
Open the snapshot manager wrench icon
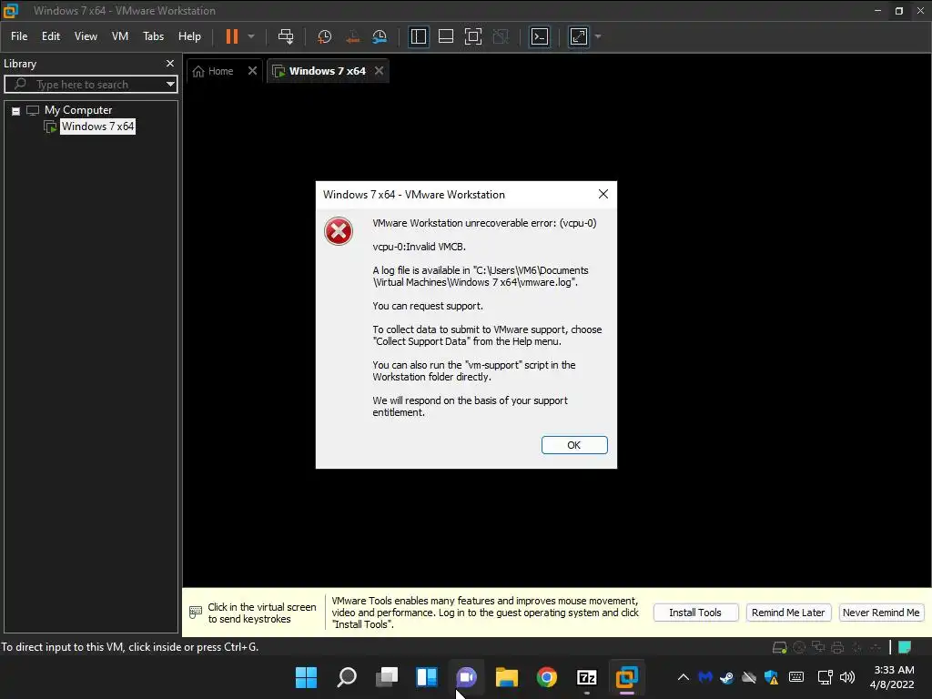380,36
